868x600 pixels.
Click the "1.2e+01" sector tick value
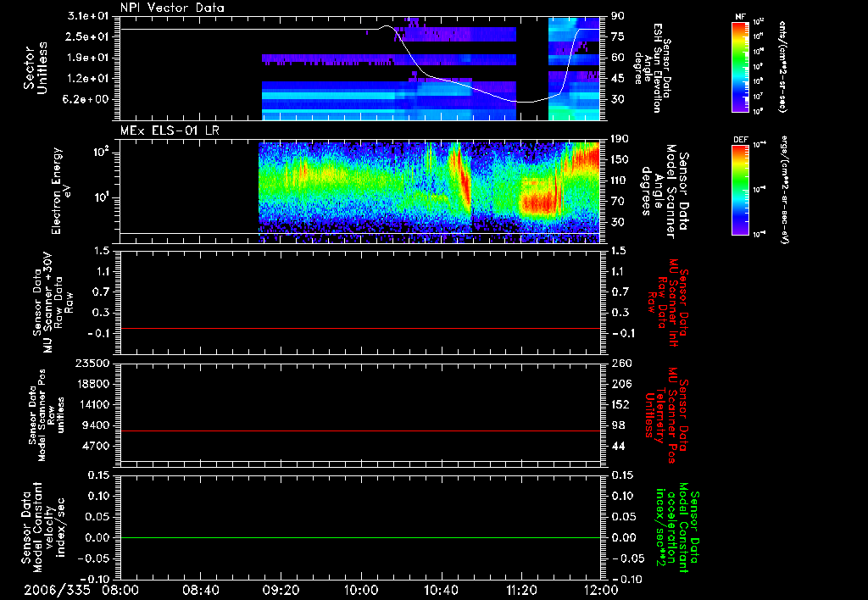[x=88, y=79]
